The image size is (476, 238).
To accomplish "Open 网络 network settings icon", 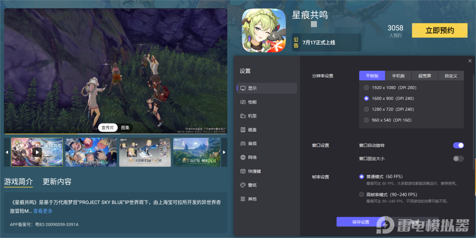I will 243,158.
